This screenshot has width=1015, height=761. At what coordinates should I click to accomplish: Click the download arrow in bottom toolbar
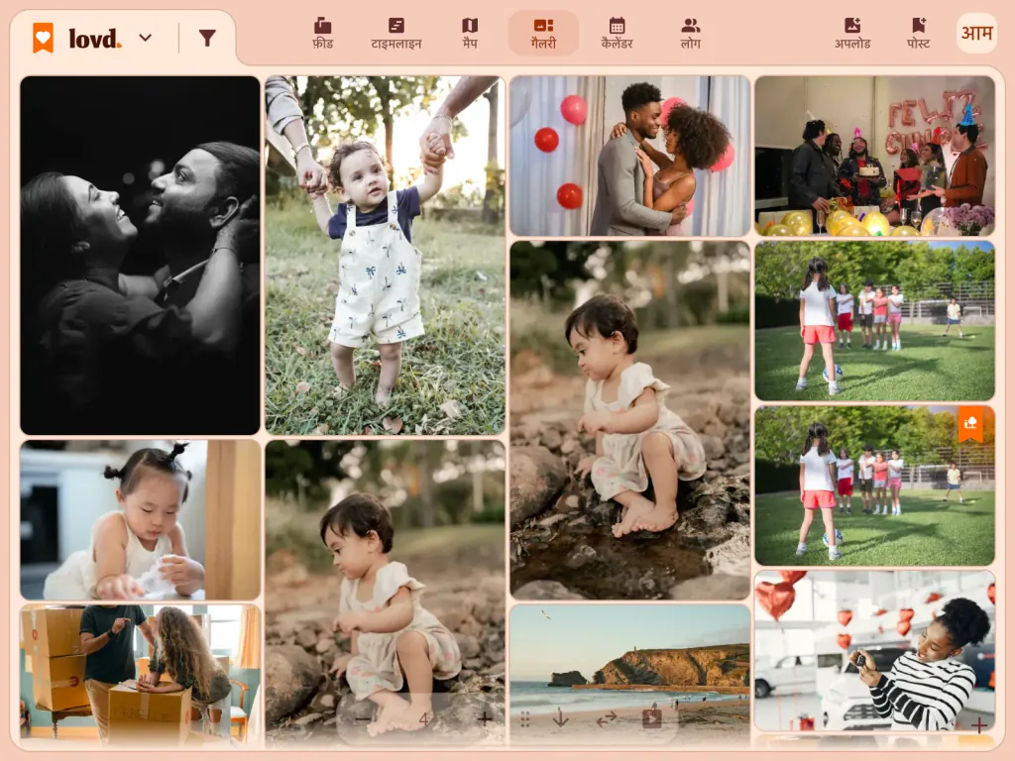click(561, 718)
